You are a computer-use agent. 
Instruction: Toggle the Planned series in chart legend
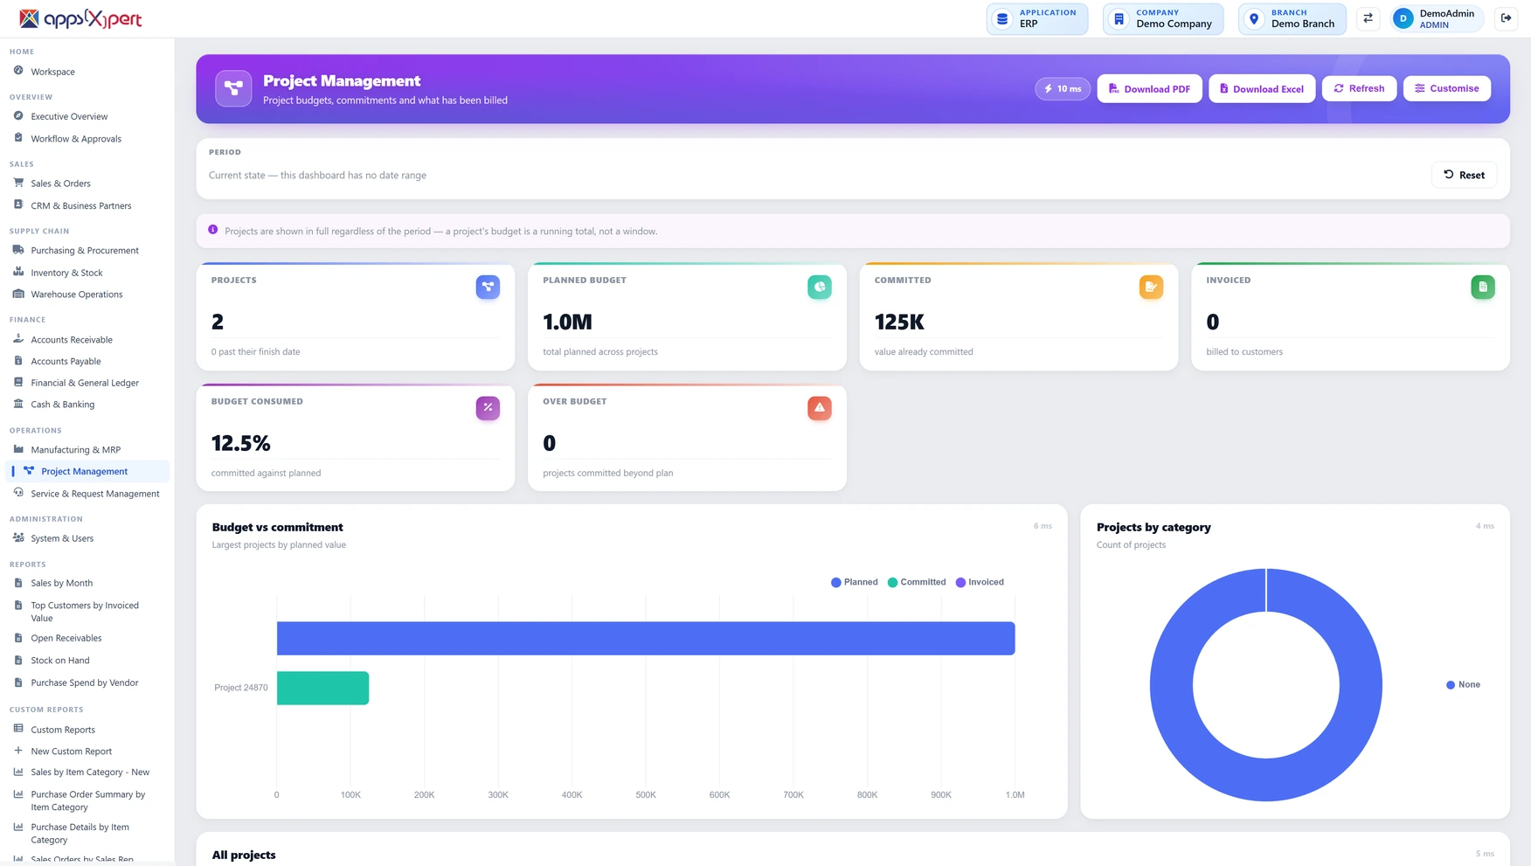854,582
